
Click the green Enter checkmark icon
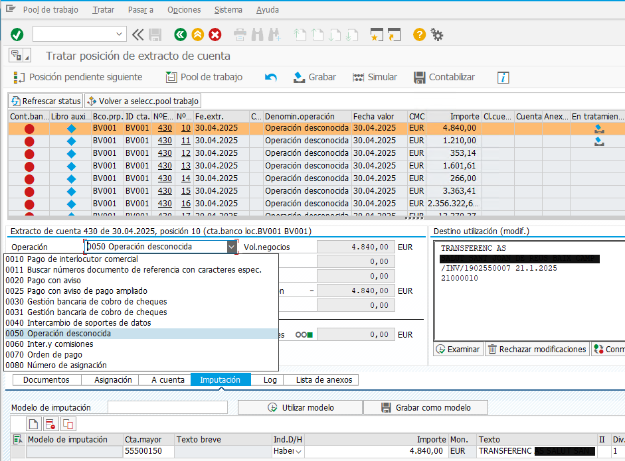pyautogui.click(x=17, y=34)
